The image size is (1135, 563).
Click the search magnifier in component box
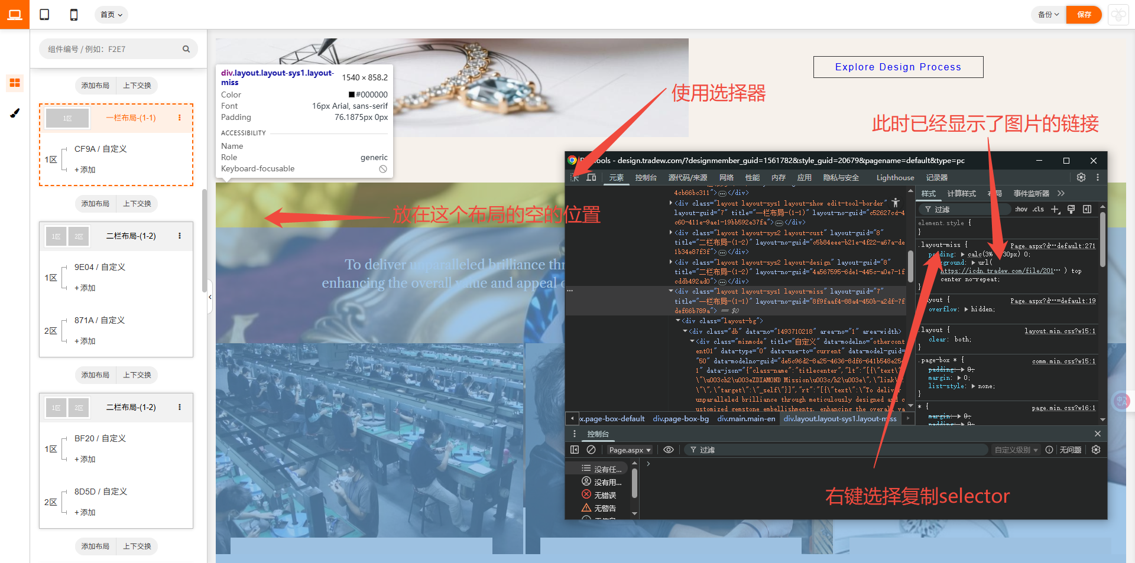point(186,49)
